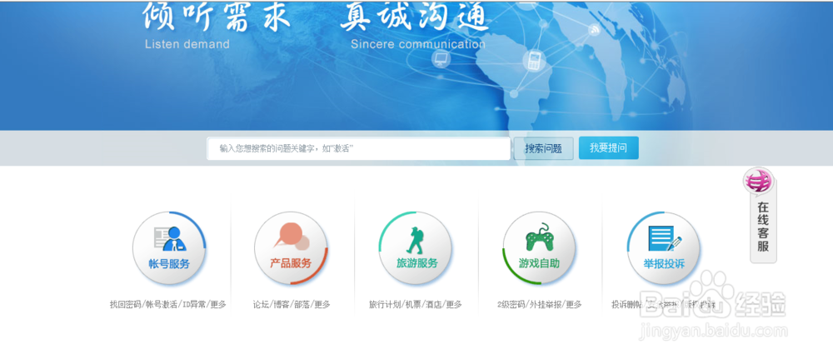The height and width of the screenshot is (359, 833).
Task: Open the 举报投诉 notepad icon
Action: (664, 248)
